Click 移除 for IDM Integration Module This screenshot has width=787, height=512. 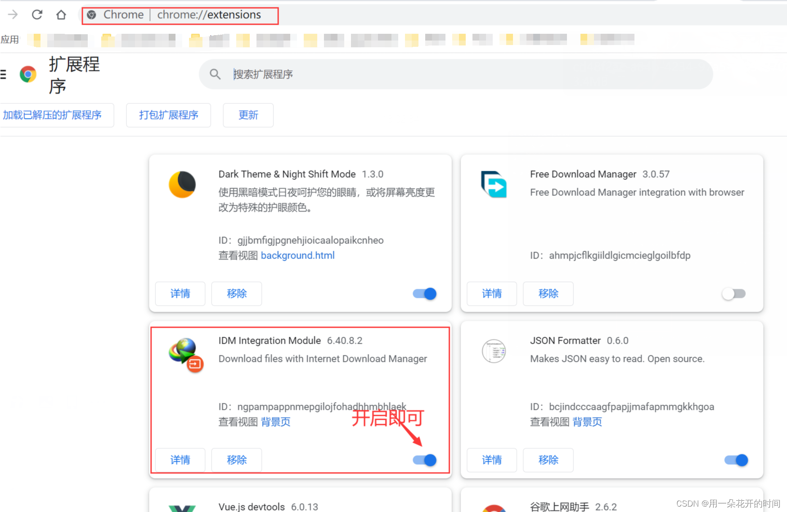[237, 460]
